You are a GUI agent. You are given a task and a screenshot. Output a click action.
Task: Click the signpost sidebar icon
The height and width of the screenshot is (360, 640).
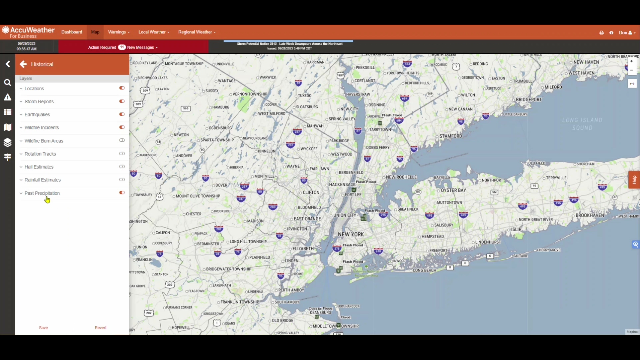7,157
